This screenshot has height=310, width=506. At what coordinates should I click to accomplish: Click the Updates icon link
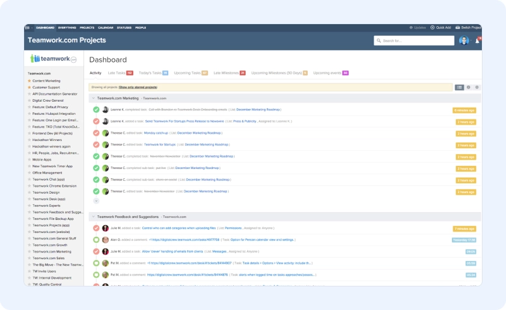tap(411, 28)
